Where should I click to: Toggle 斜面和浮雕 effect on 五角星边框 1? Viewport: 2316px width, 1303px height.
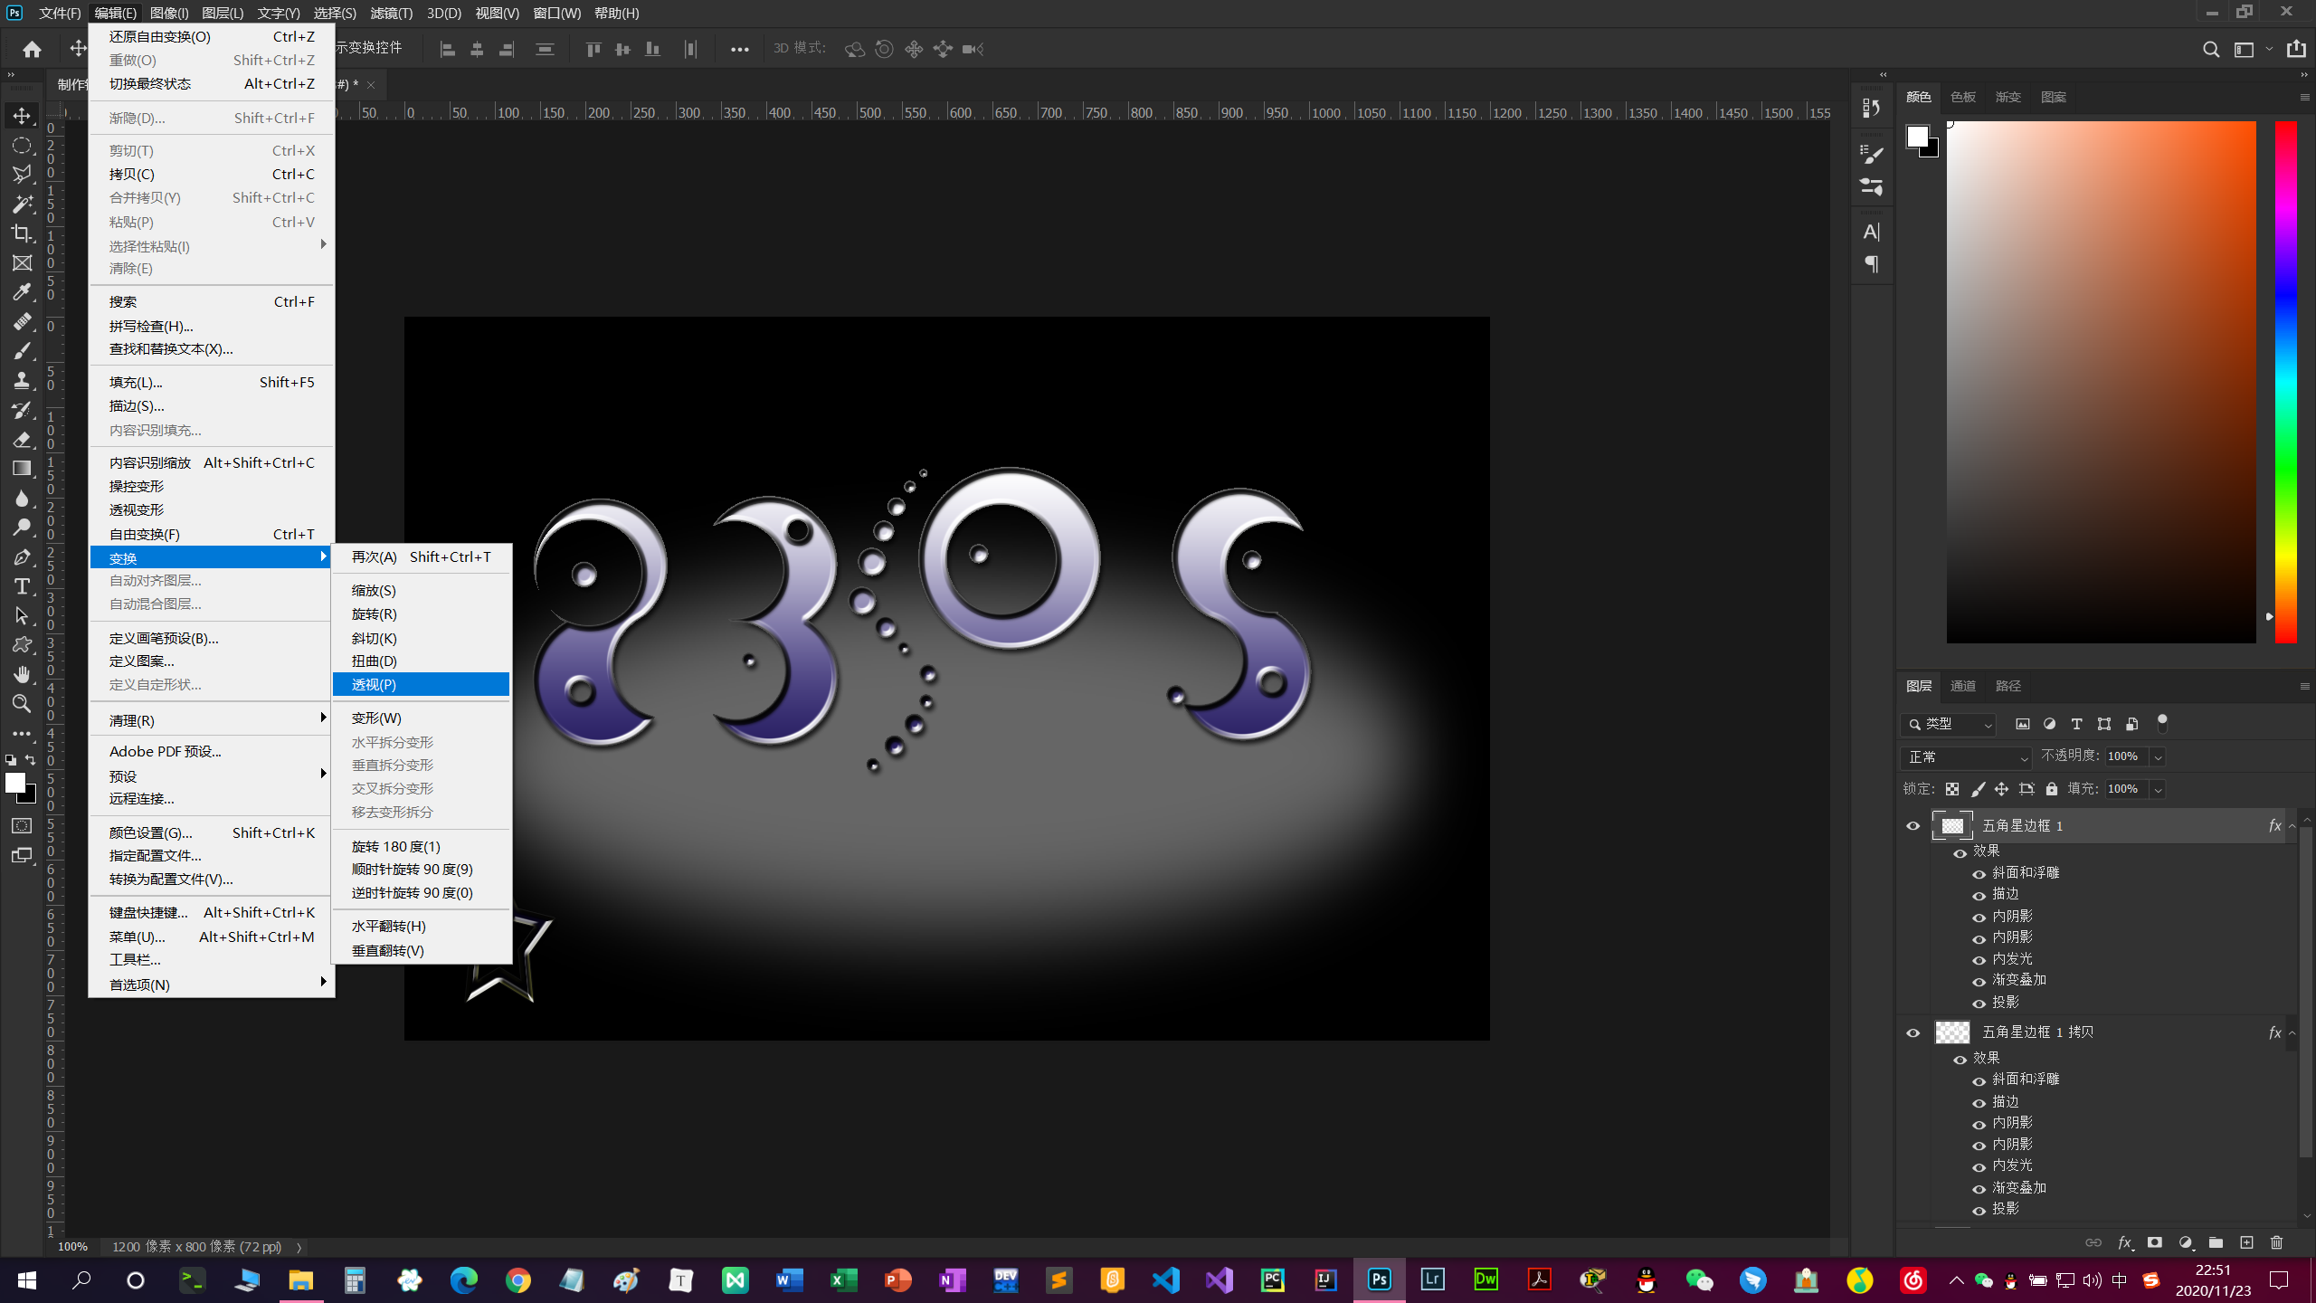1979,873
